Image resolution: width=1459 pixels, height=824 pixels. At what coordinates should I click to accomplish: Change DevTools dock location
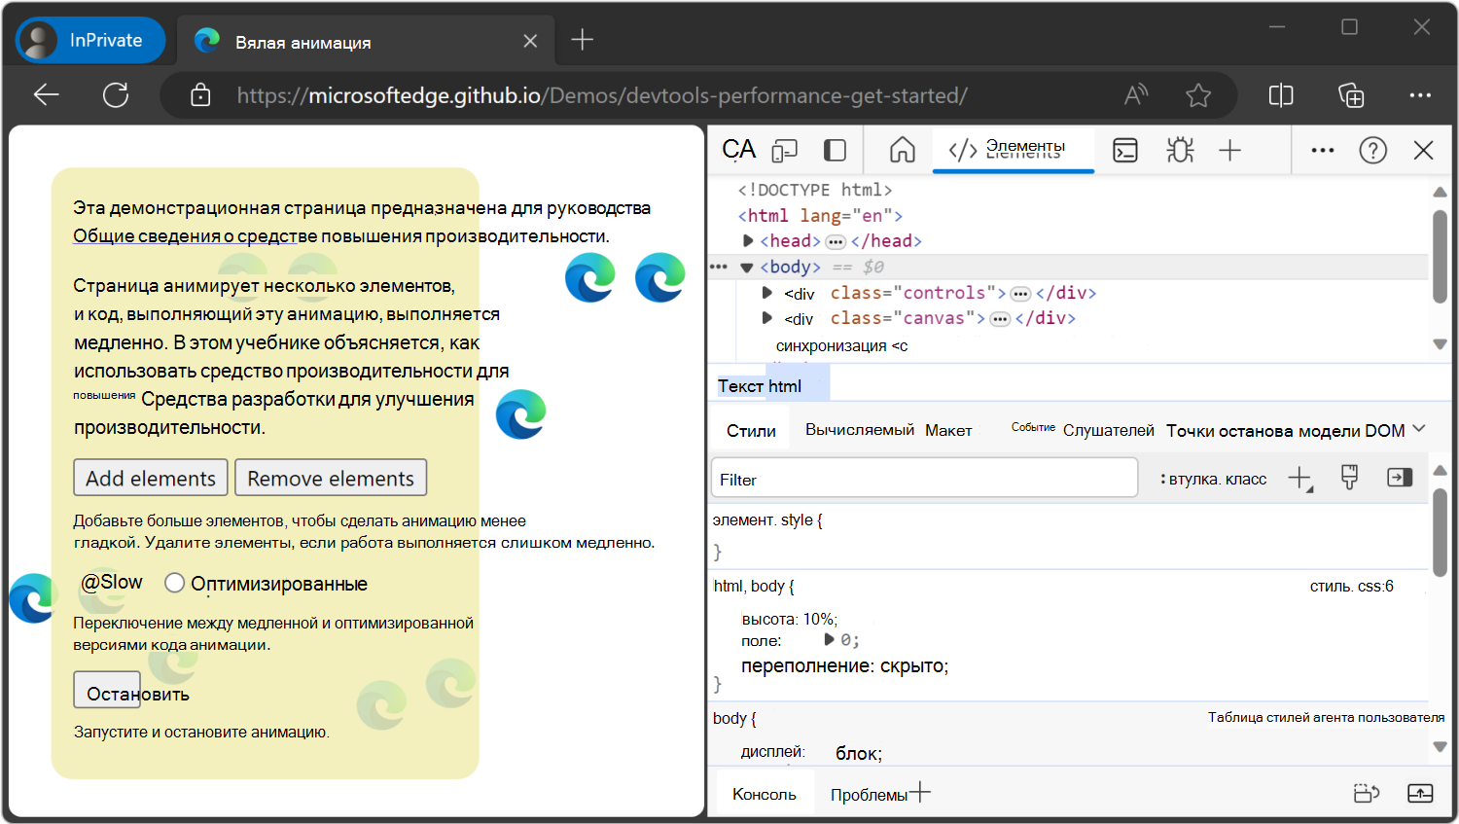pyautogui.click(x=834, y=150)
